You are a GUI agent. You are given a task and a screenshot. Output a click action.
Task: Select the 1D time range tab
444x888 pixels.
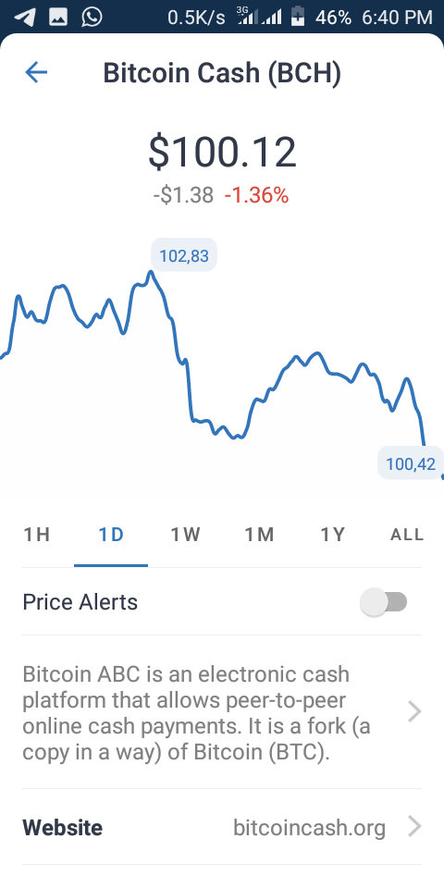(111, 535)
